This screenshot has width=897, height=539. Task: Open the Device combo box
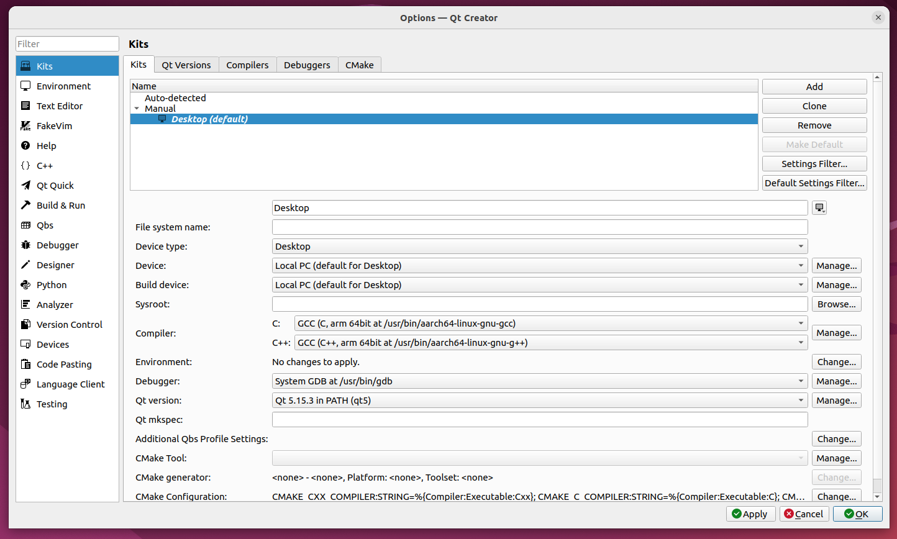click(x=540, y=266)
